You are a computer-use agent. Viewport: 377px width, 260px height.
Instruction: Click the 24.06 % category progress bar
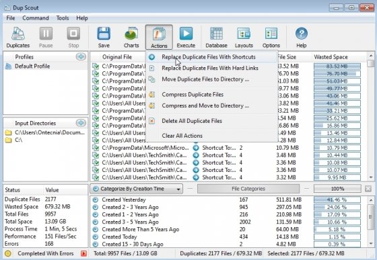pyautogui.click(x=337, y=207)
